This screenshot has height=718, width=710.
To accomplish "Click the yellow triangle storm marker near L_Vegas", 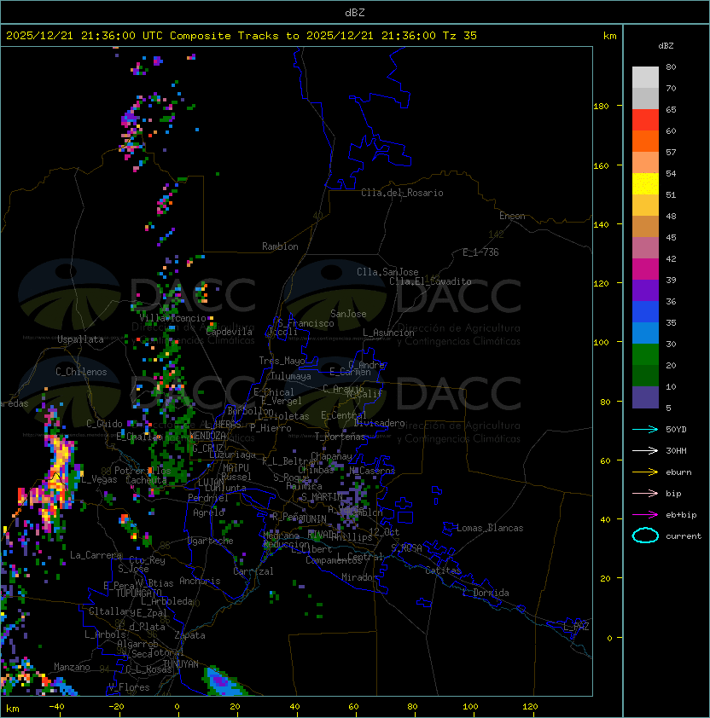I will coord(56,478).
